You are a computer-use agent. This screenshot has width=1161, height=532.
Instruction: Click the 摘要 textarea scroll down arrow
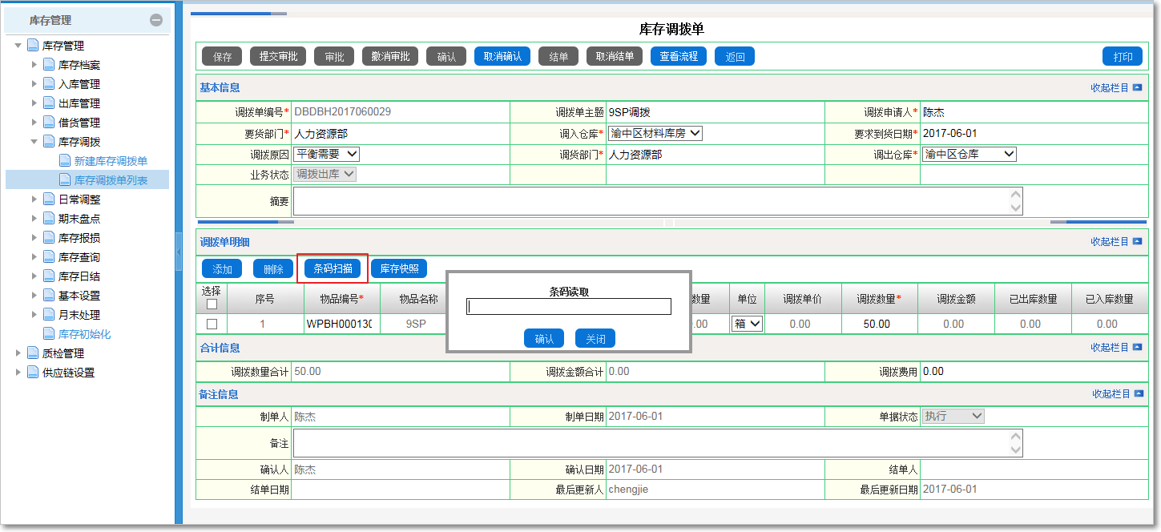tap(1016, 208)
